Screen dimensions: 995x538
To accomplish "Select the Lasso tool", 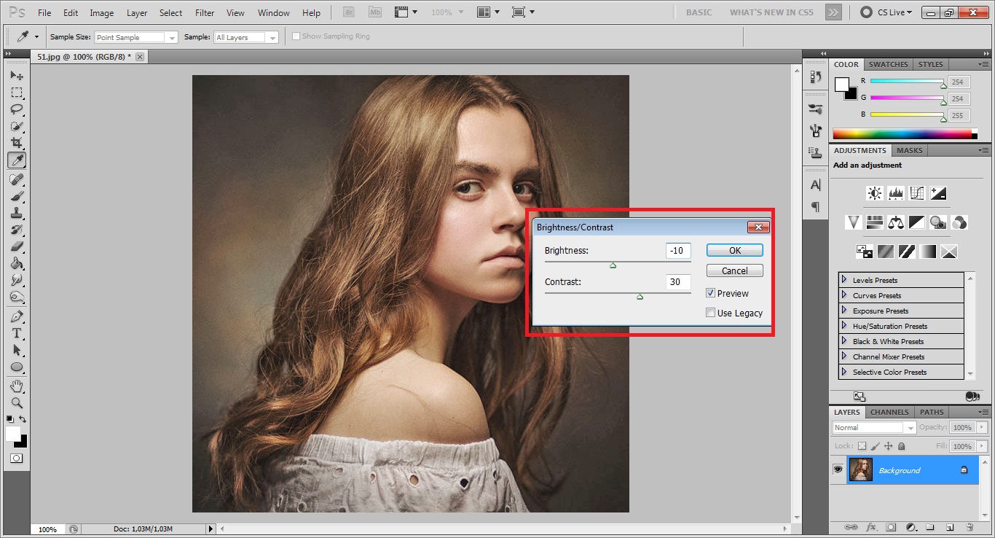I will pyautogui.click(x=16, y=109).
